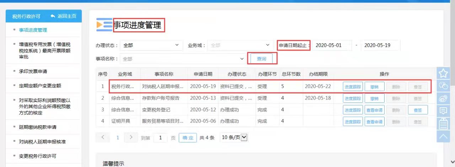
Task: Click the clipboard notes icon on right sidebar
Action: [x=443, y=124]
